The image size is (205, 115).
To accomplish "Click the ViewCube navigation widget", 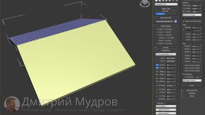I will [145, 4].
